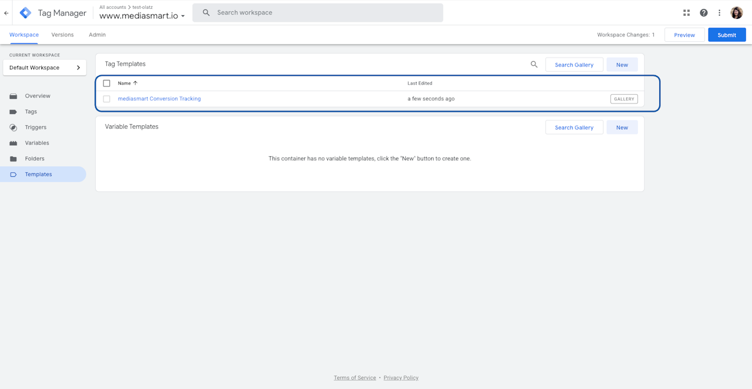Click the Tag Manager logo

26,13
